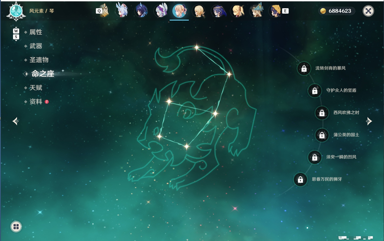Open the 天赋 talents page
The image size is (384, 241).
(36, 88)
